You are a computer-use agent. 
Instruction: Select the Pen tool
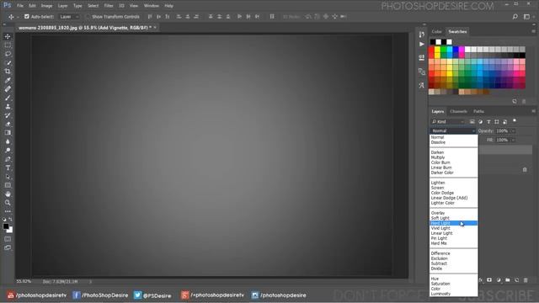coord(8,159)
